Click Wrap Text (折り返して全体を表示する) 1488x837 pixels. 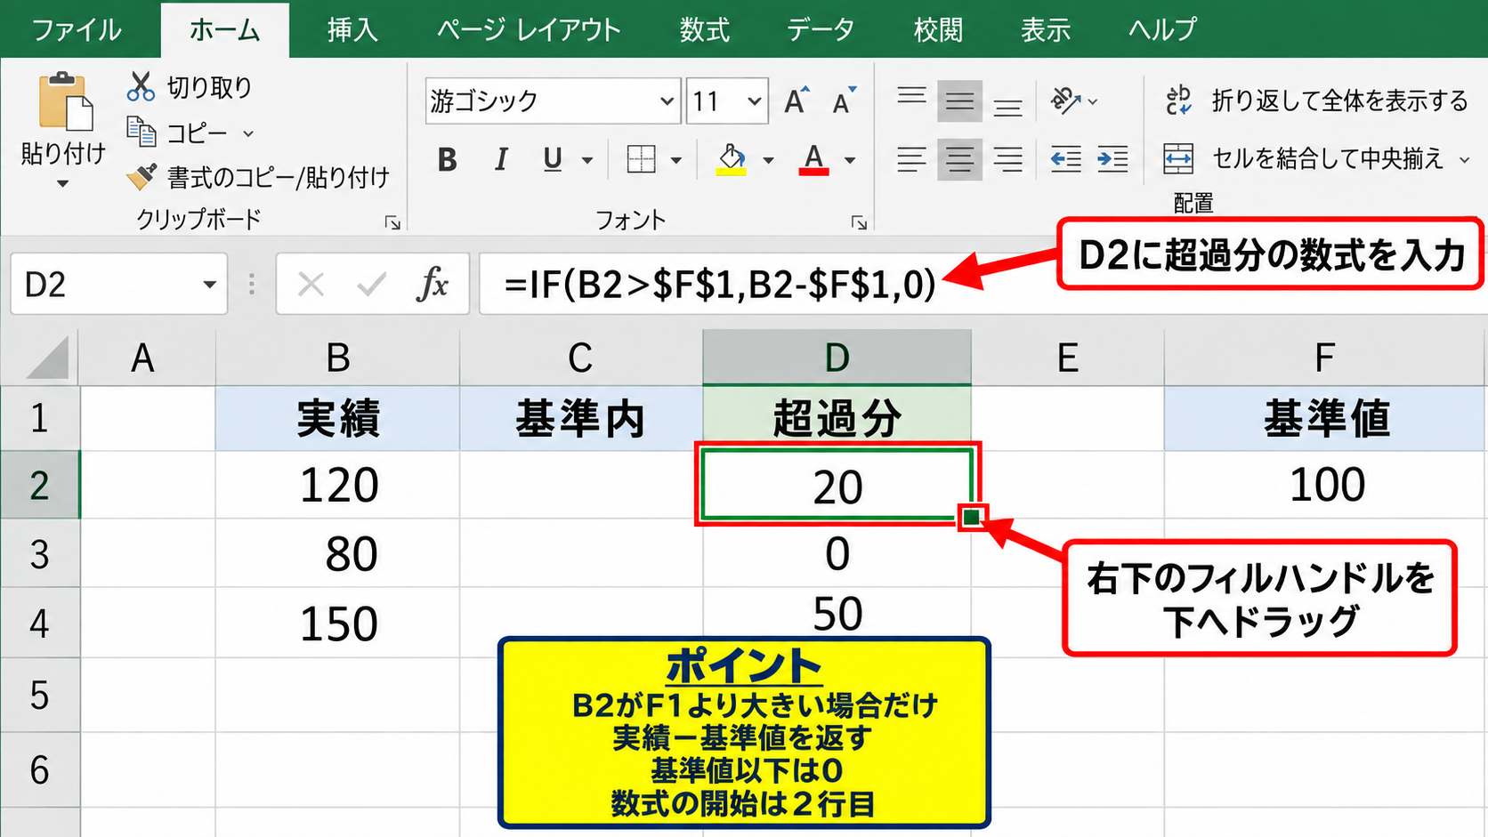(1316, 101)
